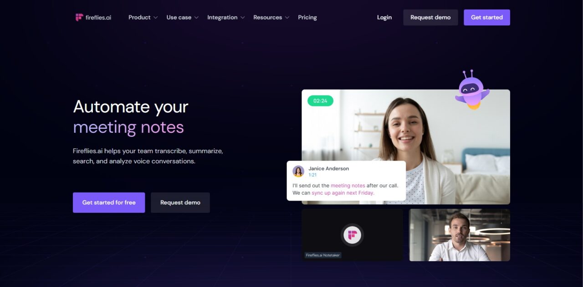Click the 'meeting notes' highlighted transcript text
The height and width of the screenshot is (287, 583).
[348, 186]
